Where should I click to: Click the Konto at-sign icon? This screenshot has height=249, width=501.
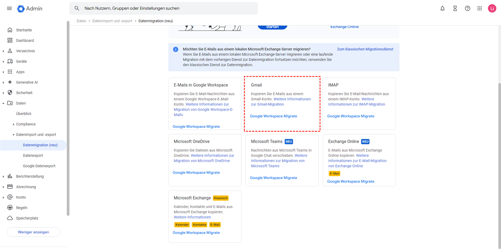click(10, 197)
